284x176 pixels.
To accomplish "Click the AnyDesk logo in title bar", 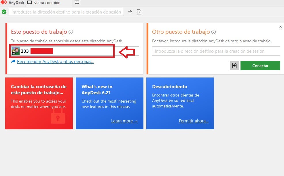I will pos(3,2).
